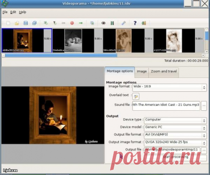Select the second black-and-white thumbnail in the timeline
The image size is (210, 175).
tap(73, 41)
